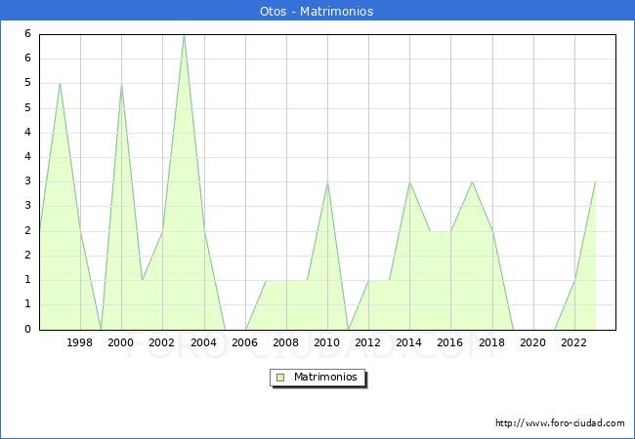Click the final 2023 data point

[x=595, y=182]
